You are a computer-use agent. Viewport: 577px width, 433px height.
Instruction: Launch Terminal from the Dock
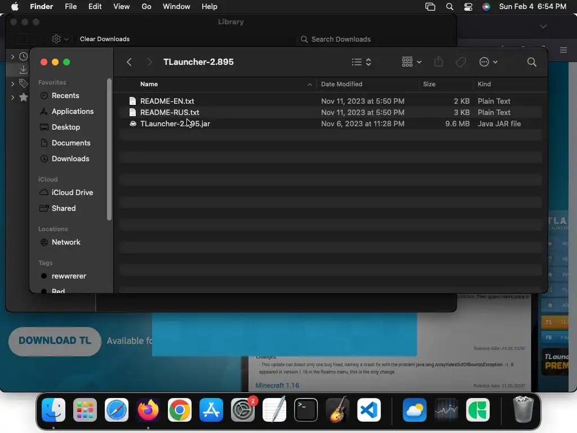(306, 410)
